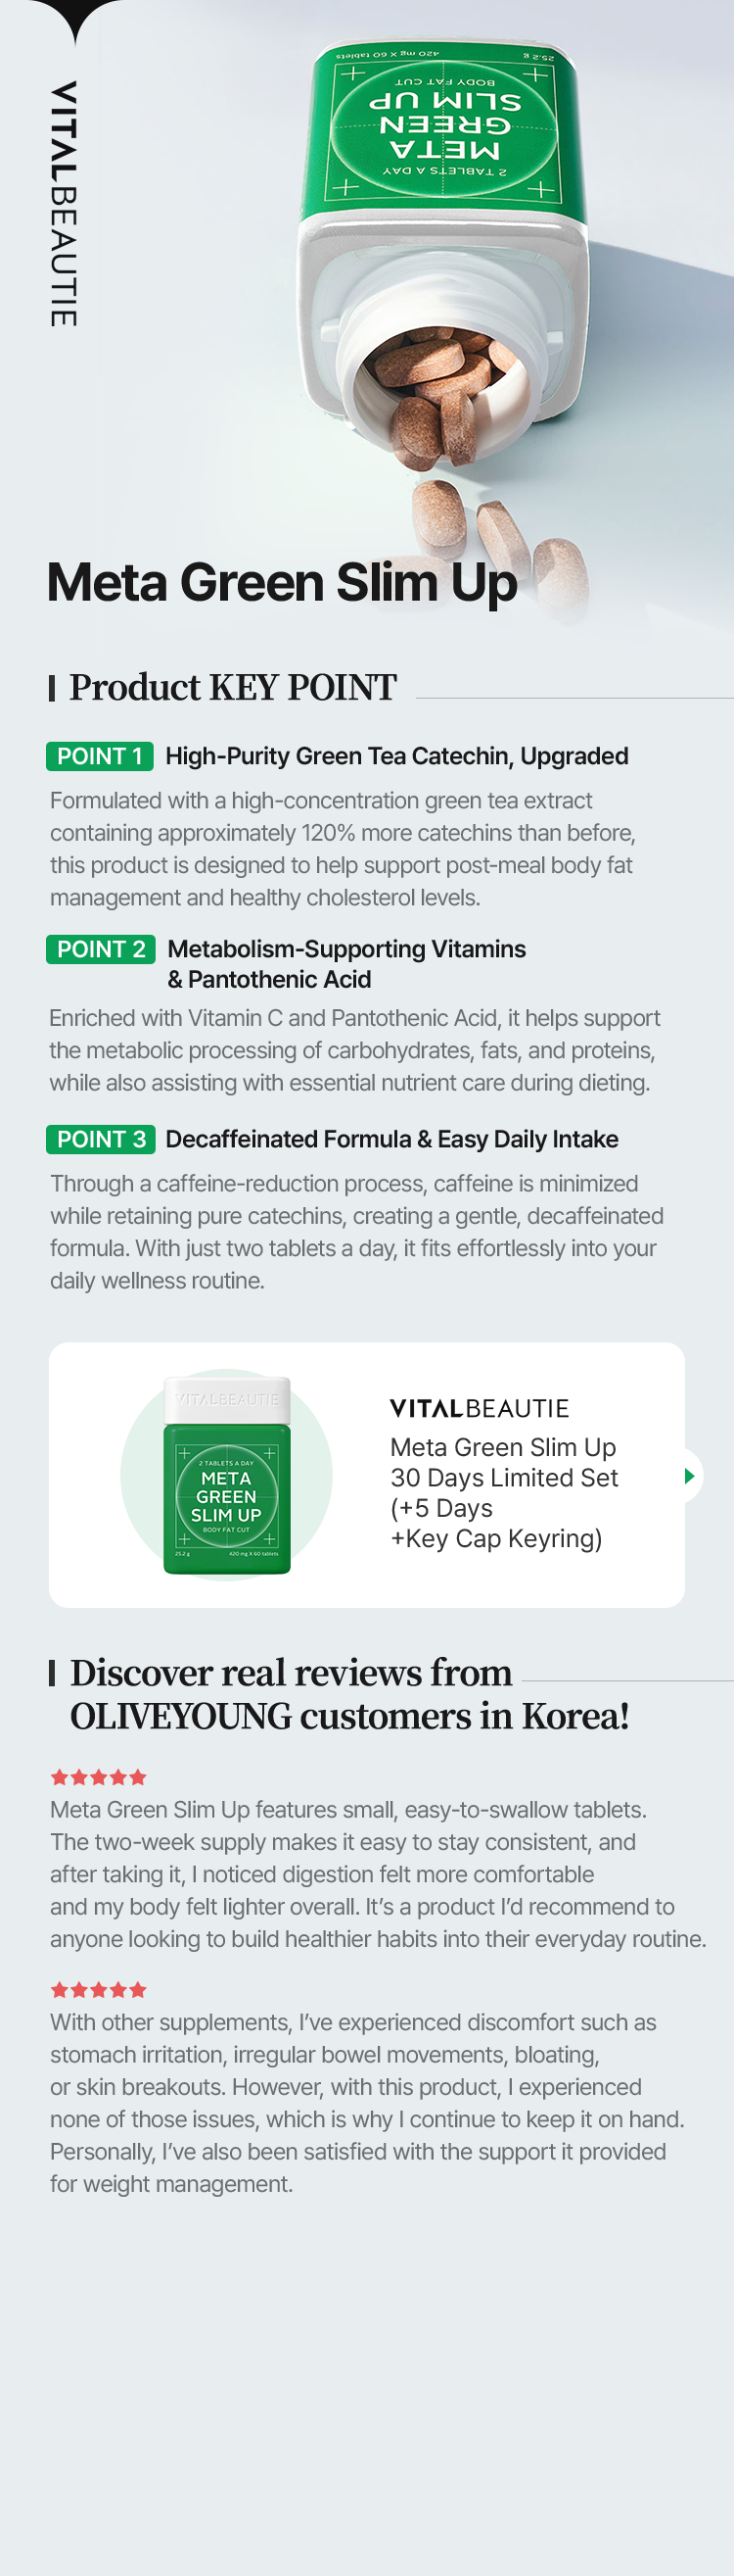Click the green label on the tipped bottle
The height and width of the screenshot is (2576, 734).
tap(443, 125)
